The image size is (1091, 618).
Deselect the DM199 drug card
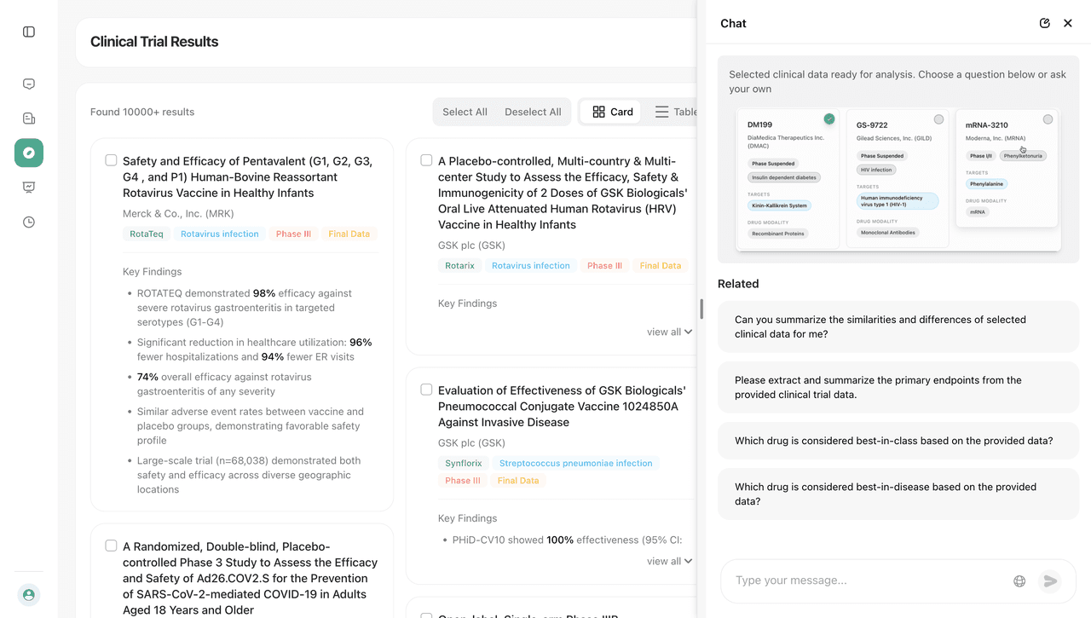829,119
